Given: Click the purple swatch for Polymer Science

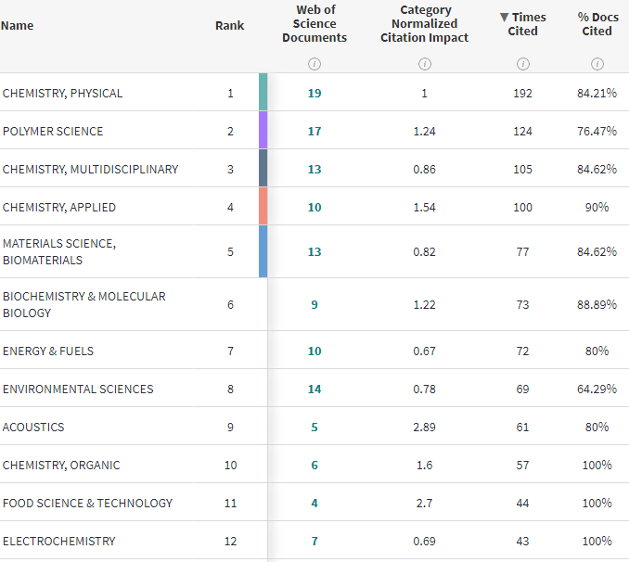Looking at the screenshot, I should [x=263, y=131].
